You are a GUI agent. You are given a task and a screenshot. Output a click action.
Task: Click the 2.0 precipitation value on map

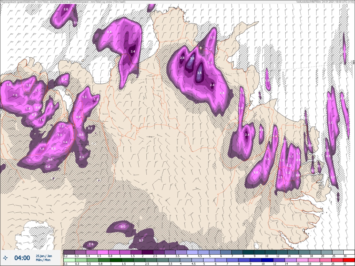point(66,9)
